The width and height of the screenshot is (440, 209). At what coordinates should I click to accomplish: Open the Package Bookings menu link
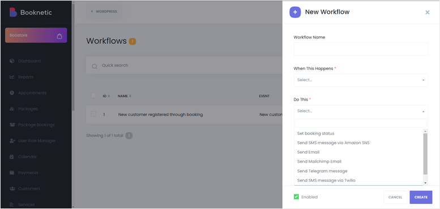[36, 124]
